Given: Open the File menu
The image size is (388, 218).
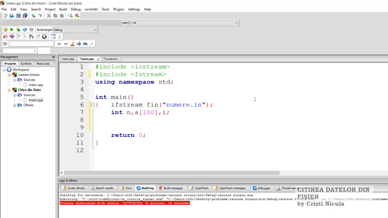Looking at the screenshot, I should [x=4, y=9].
